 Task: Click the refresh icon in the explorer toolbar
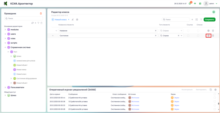(32, 23)
